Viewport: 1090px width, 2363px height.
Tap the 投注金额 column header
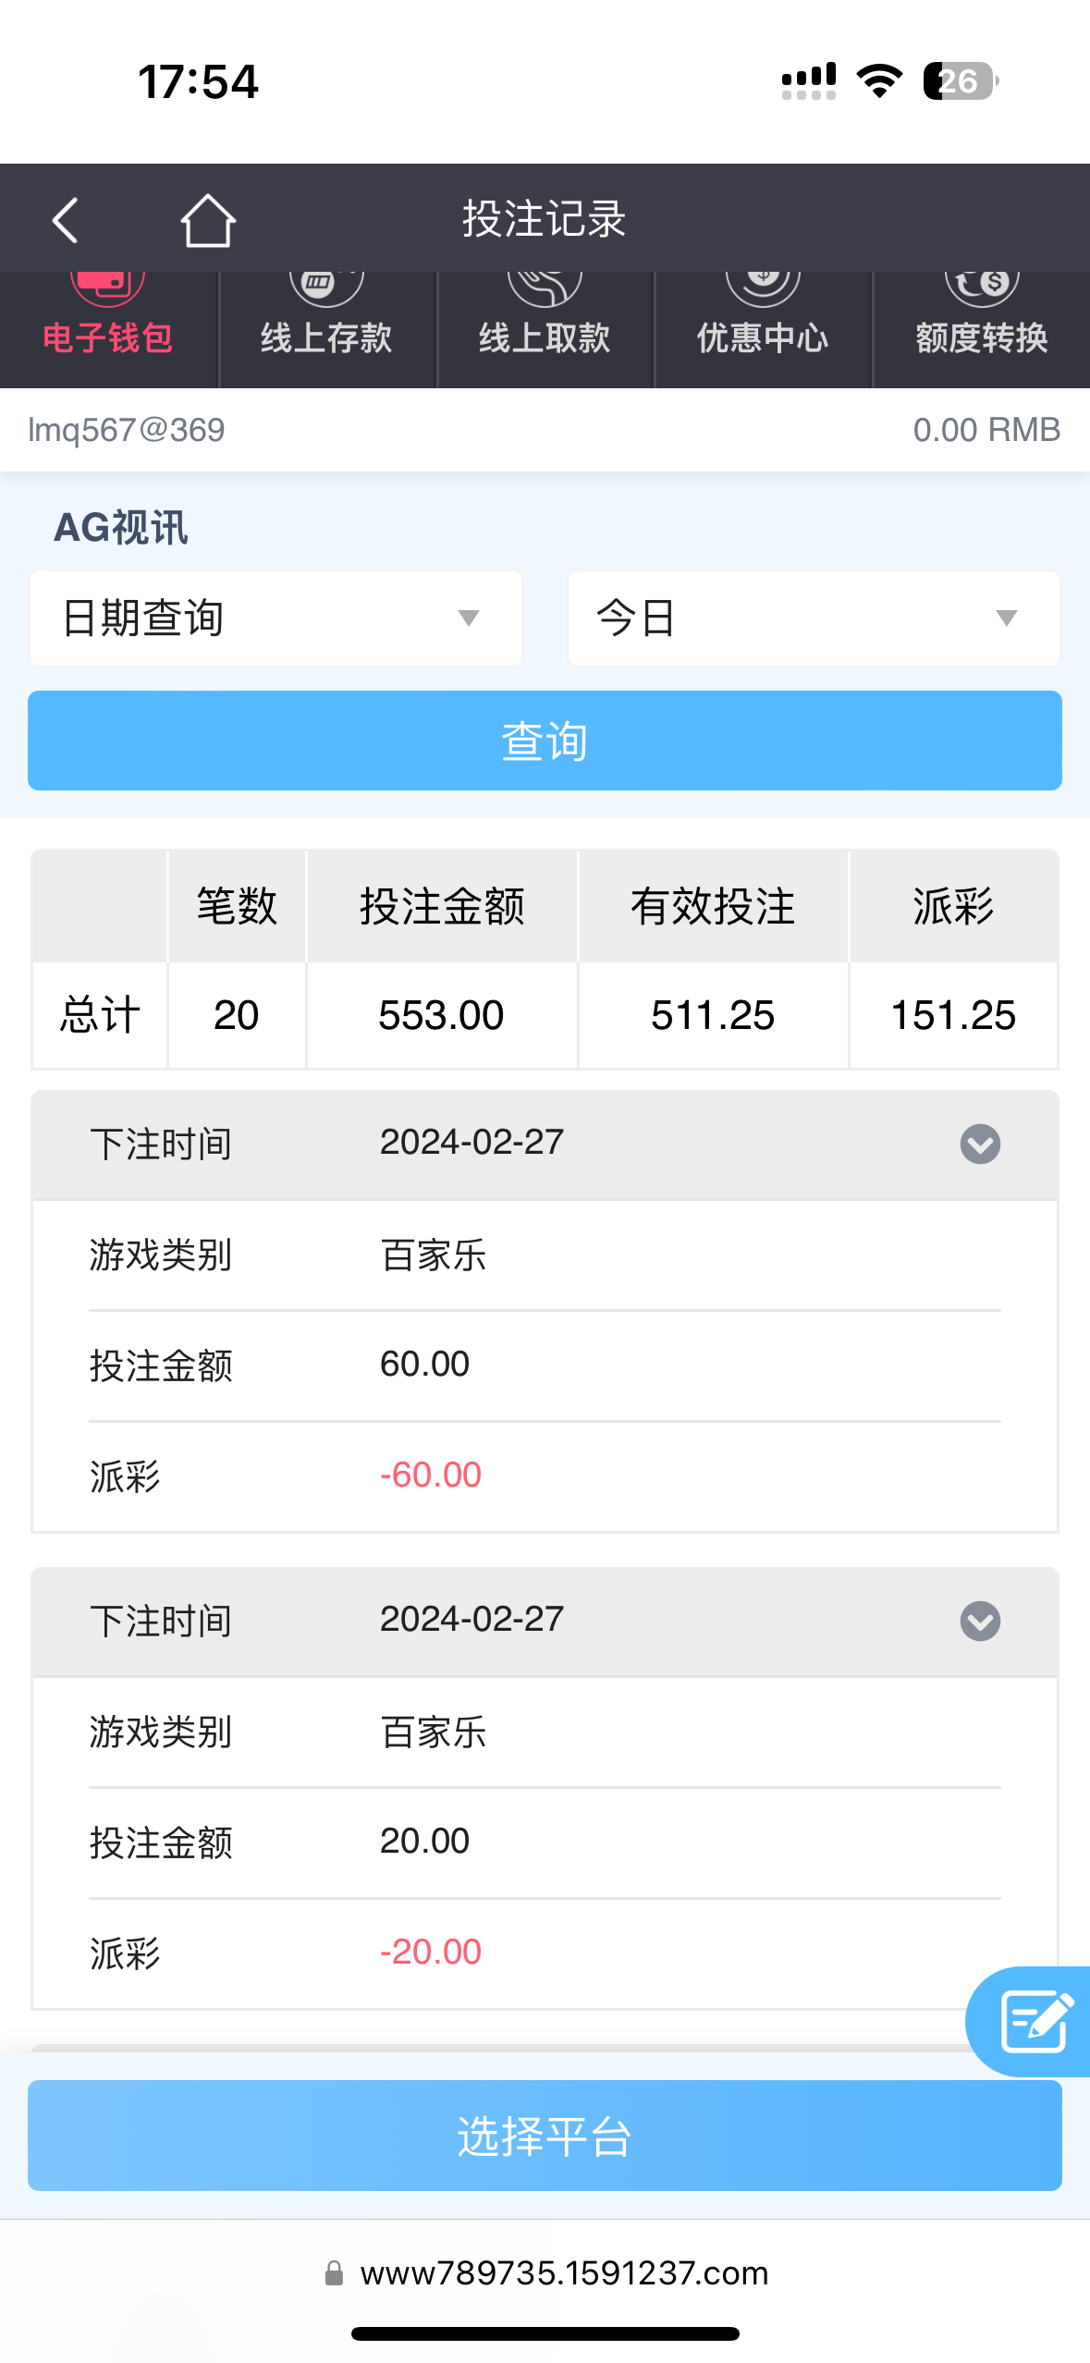442,906
